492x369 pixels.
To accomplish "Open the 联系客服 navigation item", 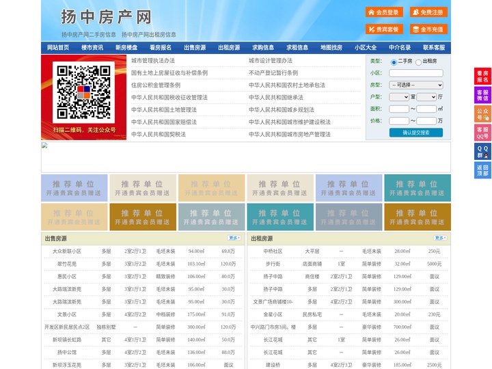I will tap(434, 48).
